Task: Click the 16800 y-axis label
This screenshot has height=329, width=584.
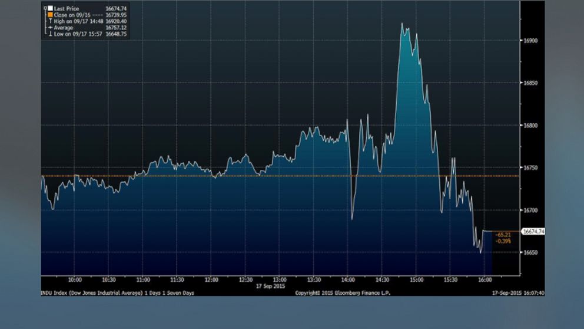Action: point(531,126)
